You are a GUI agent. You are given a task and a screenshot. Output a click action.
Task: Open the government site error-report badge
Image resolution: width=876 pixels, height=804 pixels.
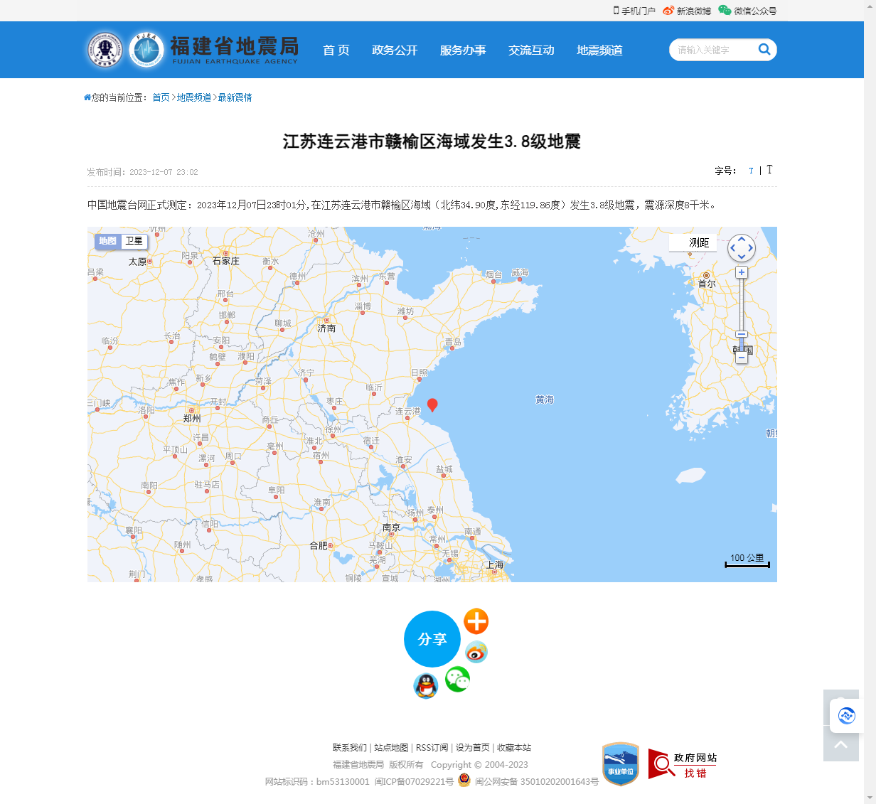pos(682,764)
